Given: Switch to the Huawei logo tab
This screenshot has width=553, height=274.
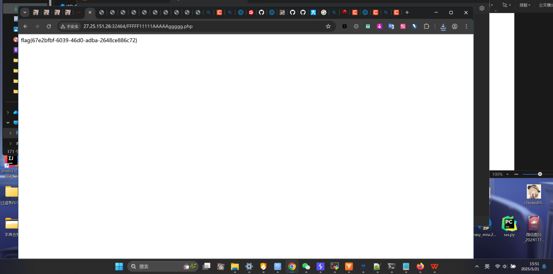Looking at the screenshot, I should 344,12.
